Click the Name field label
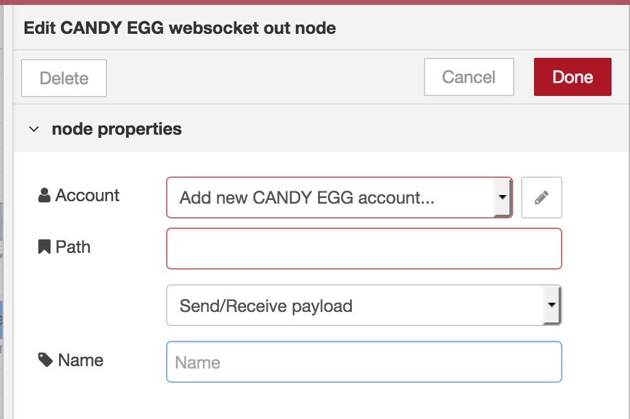Image resolution: width=630 pixels, height=419 pixels. click(x=81, y=360)
